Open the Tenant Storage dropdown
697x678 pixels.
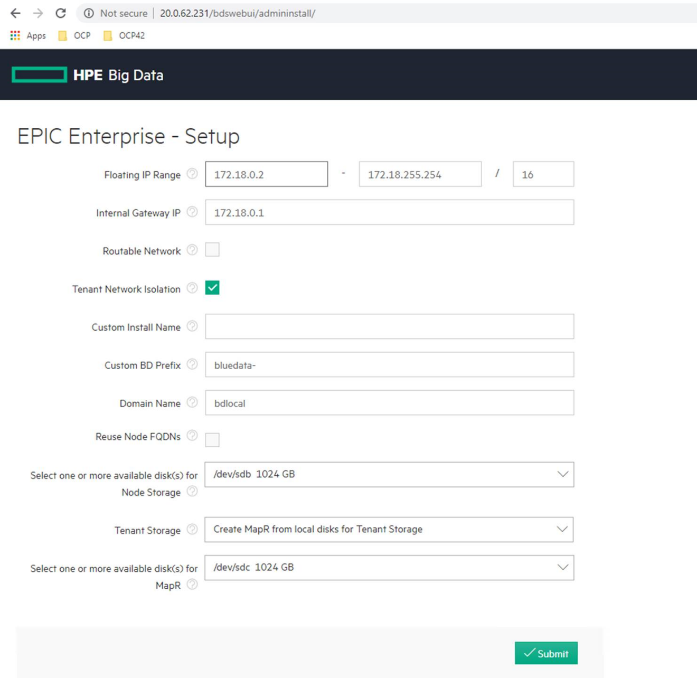point(389,529)
